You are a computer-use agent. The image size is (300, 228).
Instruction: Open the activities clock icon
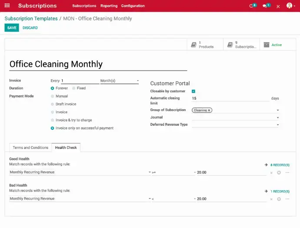[x=252, y=6]
